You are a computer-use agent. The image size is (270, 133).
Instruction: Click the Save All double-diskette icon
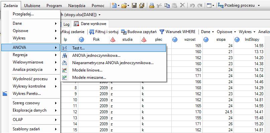pos(142,6)
